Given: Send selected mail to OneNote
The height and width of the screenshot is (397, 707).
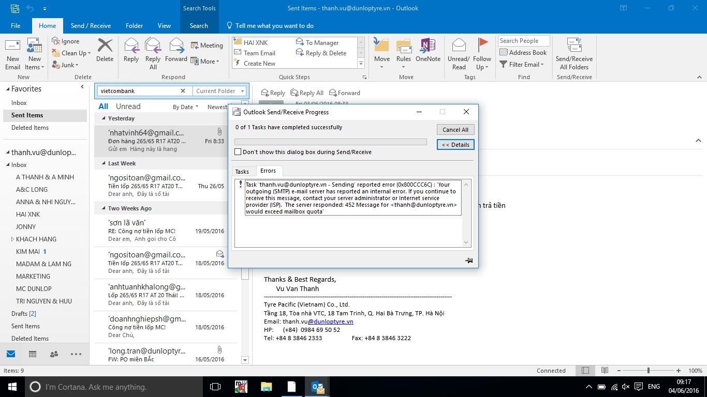Looking at the screenshot, I should click(428, 50).
